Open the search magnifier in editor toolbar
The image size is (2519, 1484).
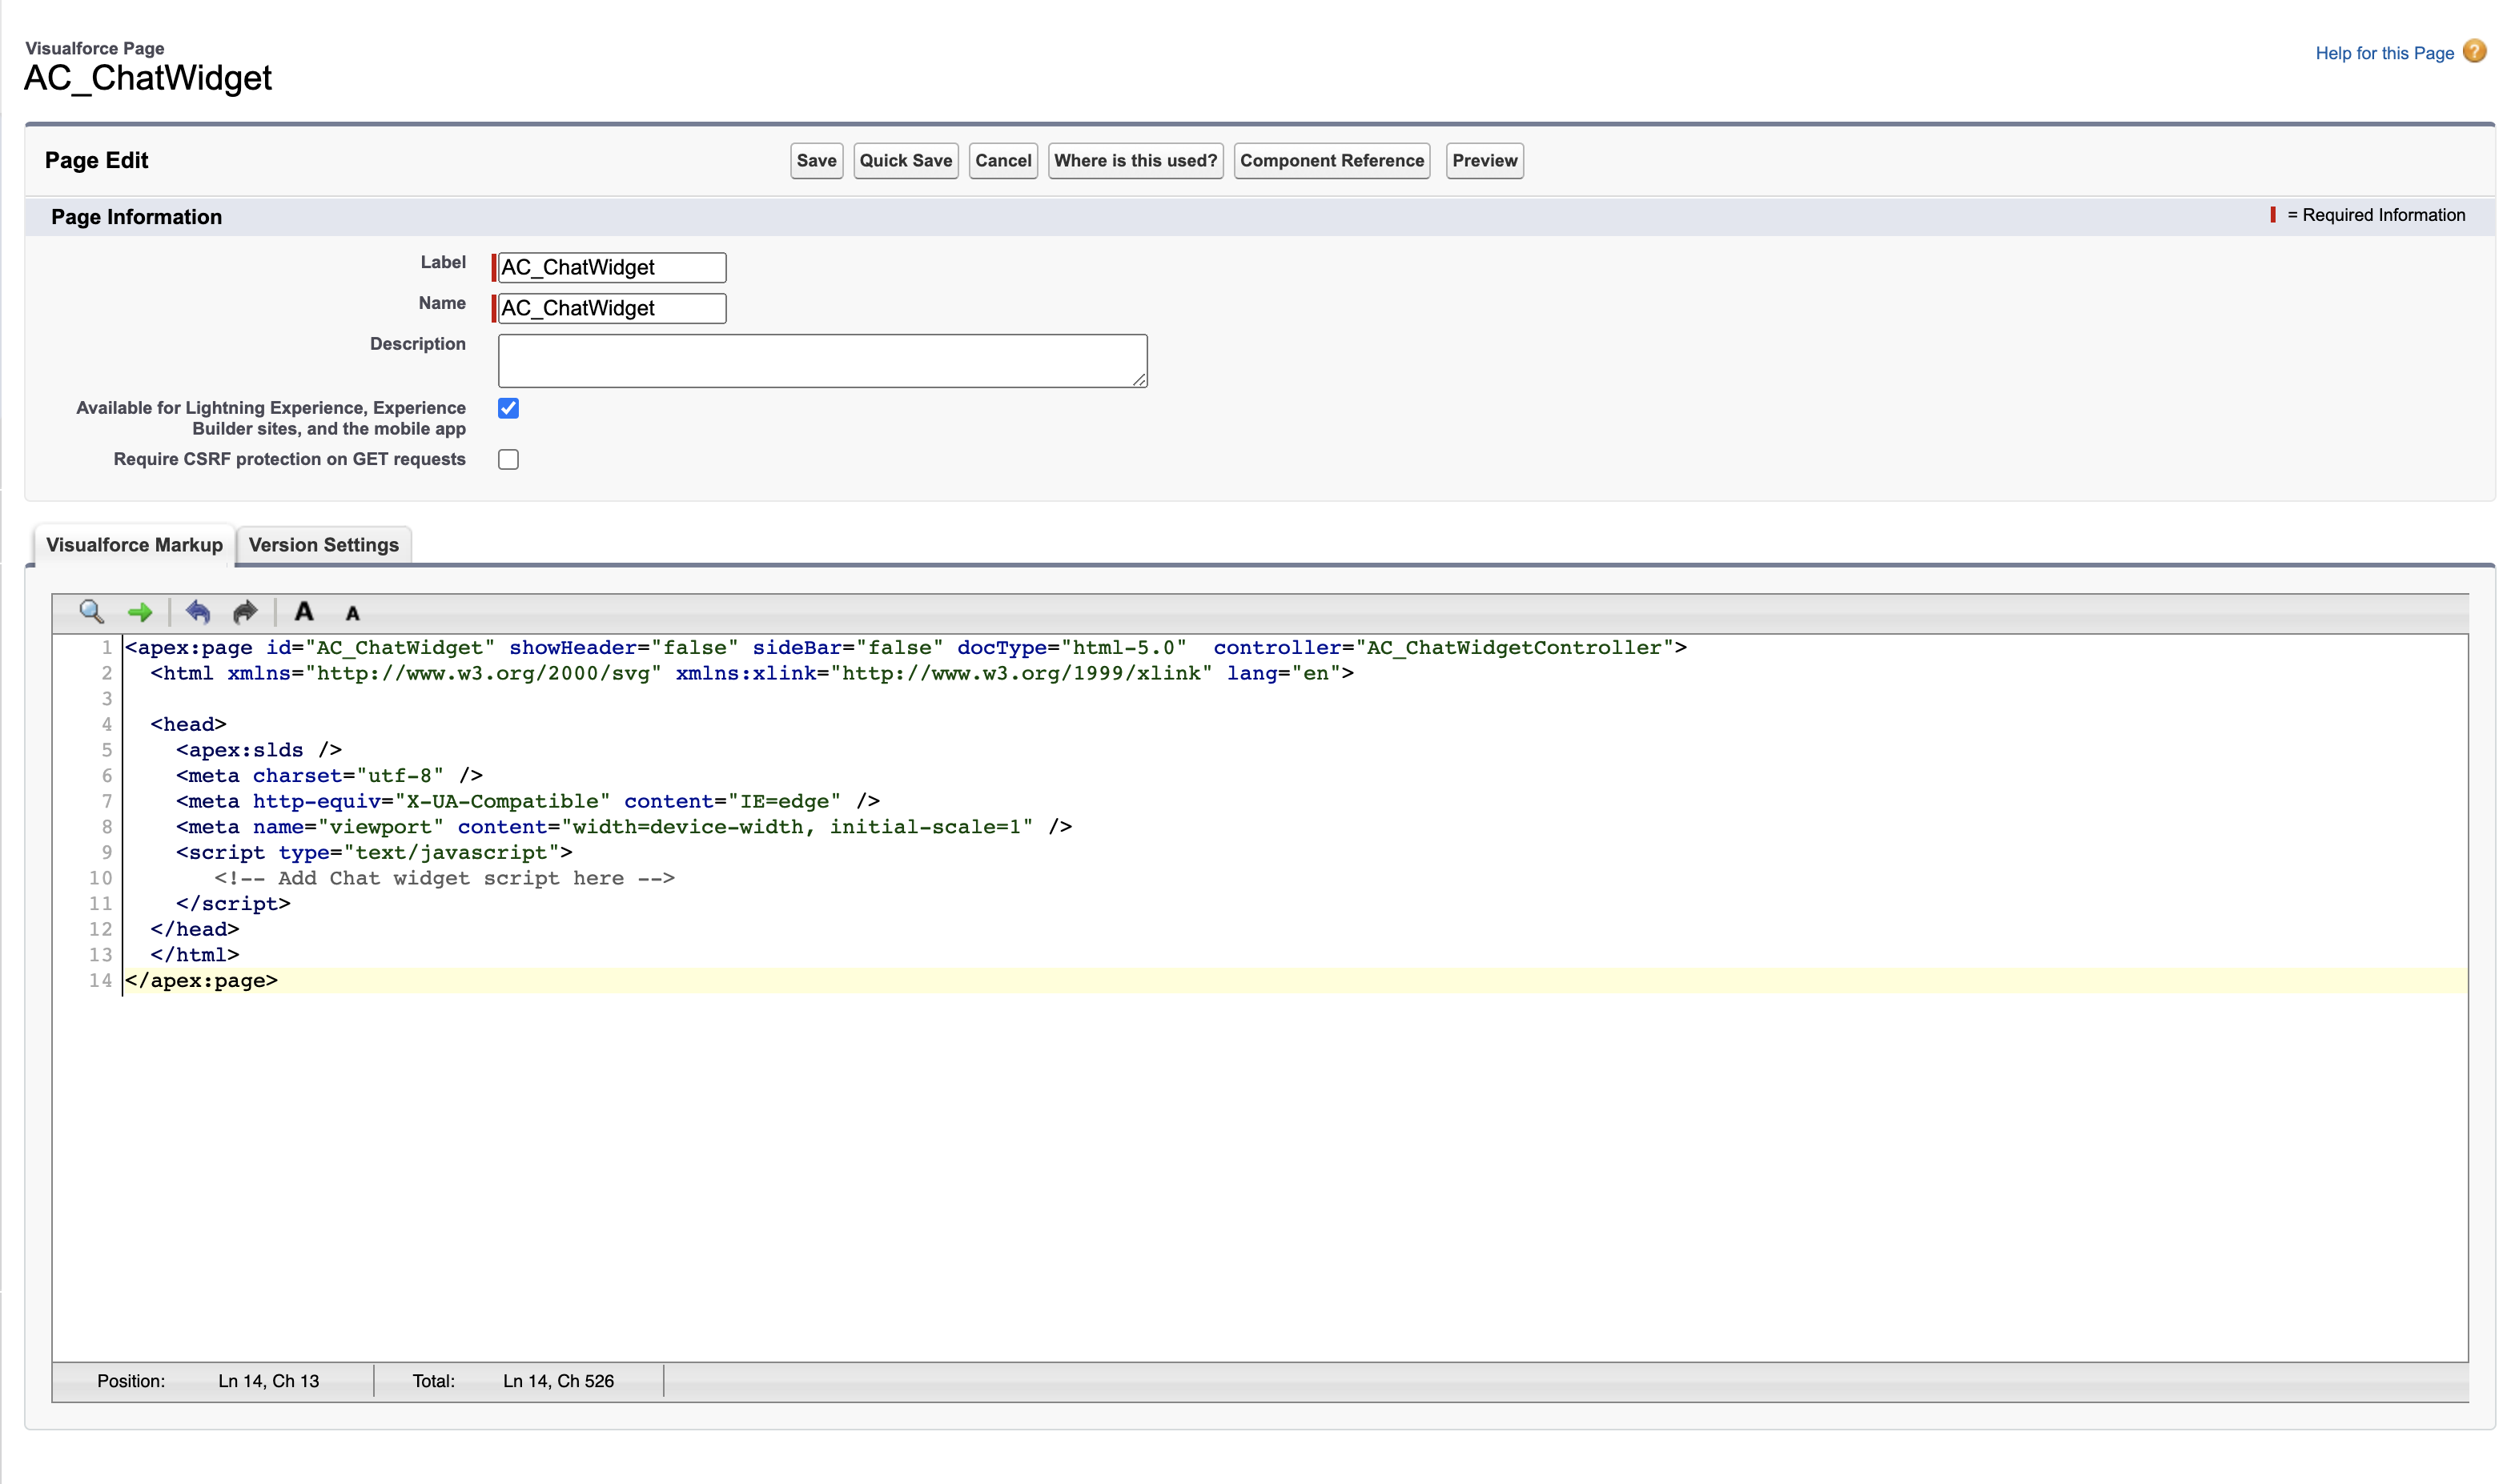tap(92, 612)
